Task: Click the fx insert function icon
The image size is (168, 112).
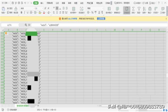Action: pyautogui.click(x=29, y=25)
